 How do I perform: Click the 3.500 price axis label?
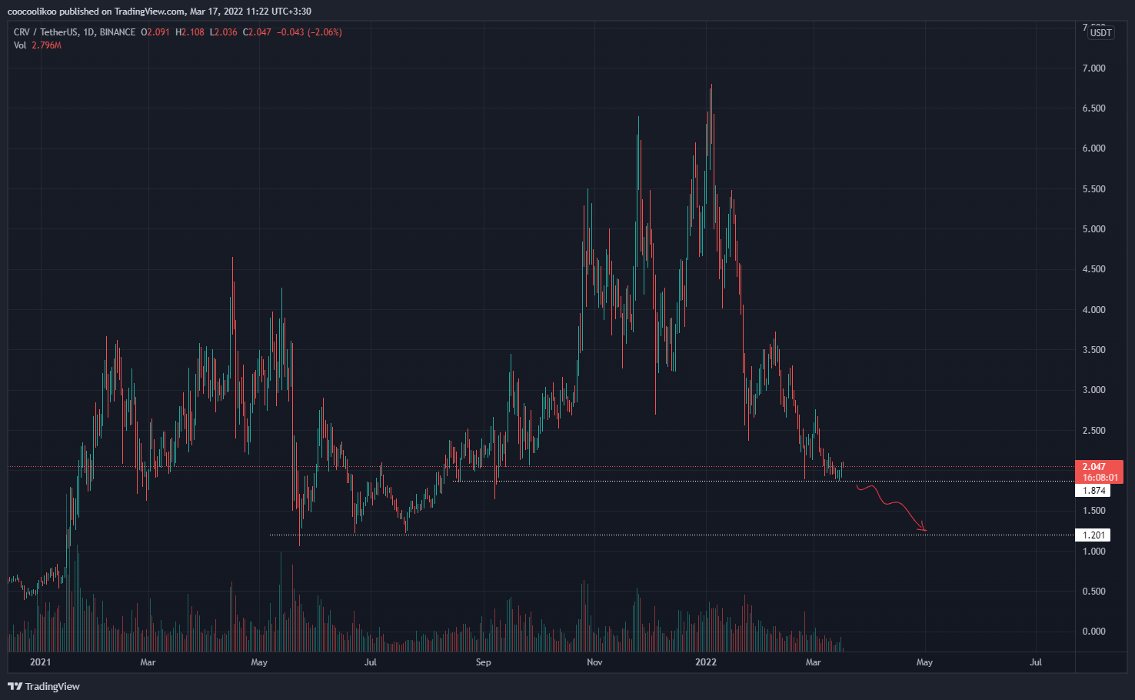pos(1093,350)
